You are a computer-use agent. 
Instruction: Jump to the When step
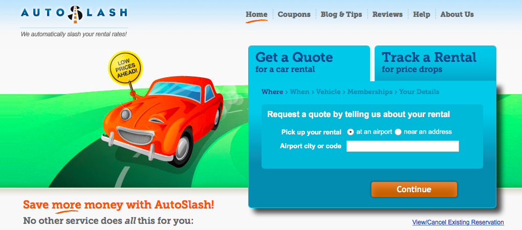click(x=299, y=91)
